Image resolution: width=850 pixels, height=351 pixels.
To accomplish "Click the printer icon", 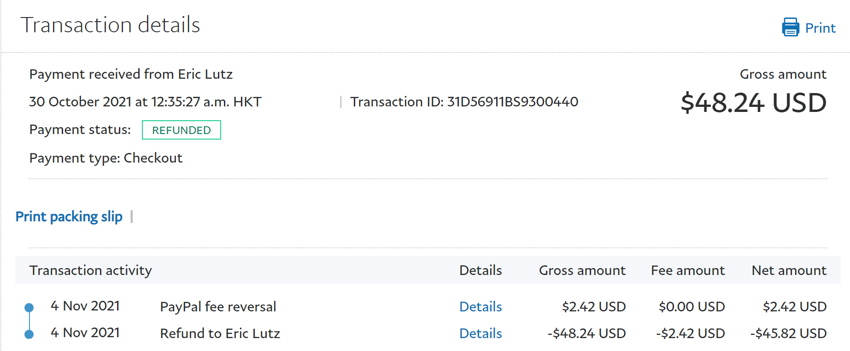I will pyautogui.click(x=790, y=27).
